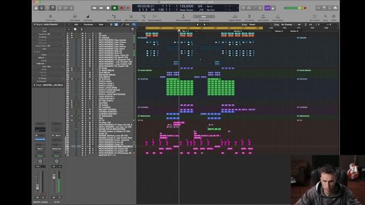Viewport: 365px width, 205px height.
Task: Toggle the Inspector button in the control bar
Action: pos(42,8)
